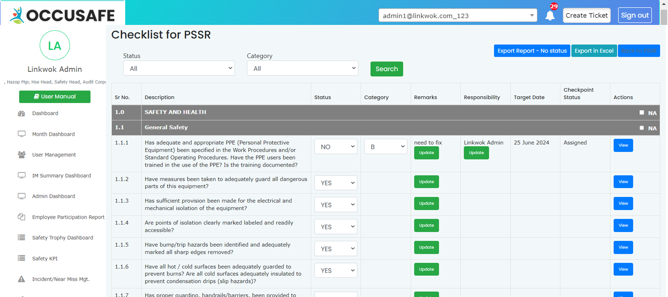
Task: Click the 'need to fix' remark text
Action: coord(428,143)
